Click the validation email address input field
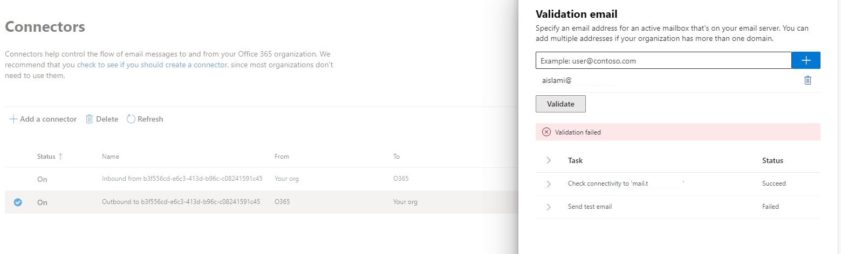Image resolution: width=841 pixels, height=254 pixels. [x=664, y=60]
